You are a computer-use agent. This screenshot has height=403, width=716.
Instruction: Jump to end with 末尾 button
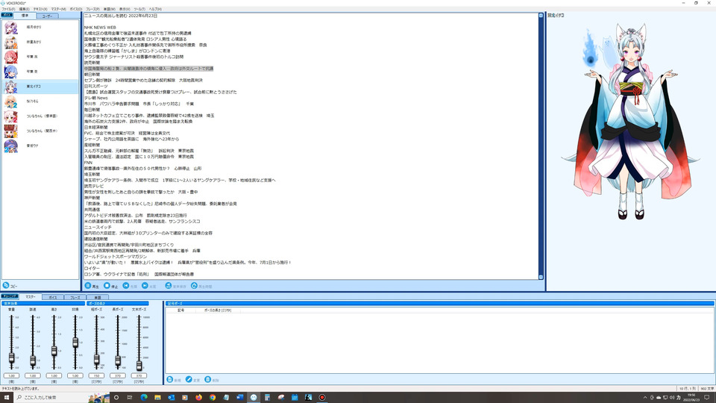click(149, 286)
